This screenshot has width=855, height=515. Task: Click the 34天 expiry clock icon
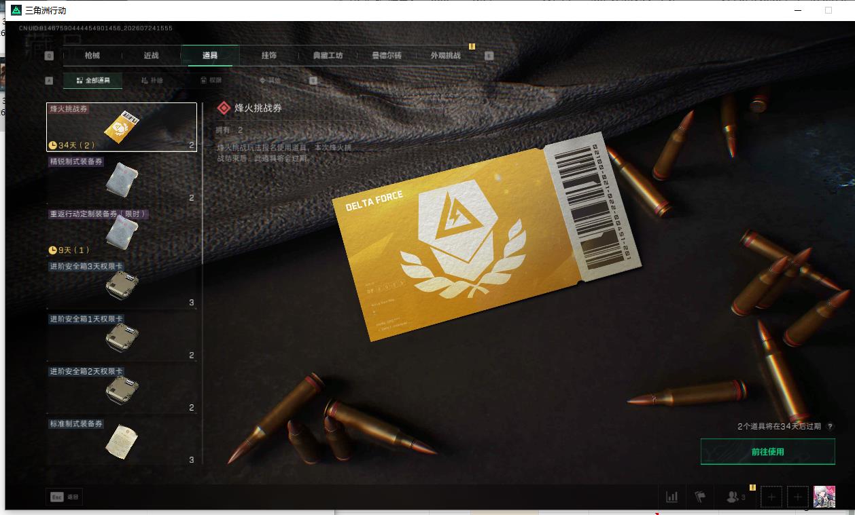point(53,145)
